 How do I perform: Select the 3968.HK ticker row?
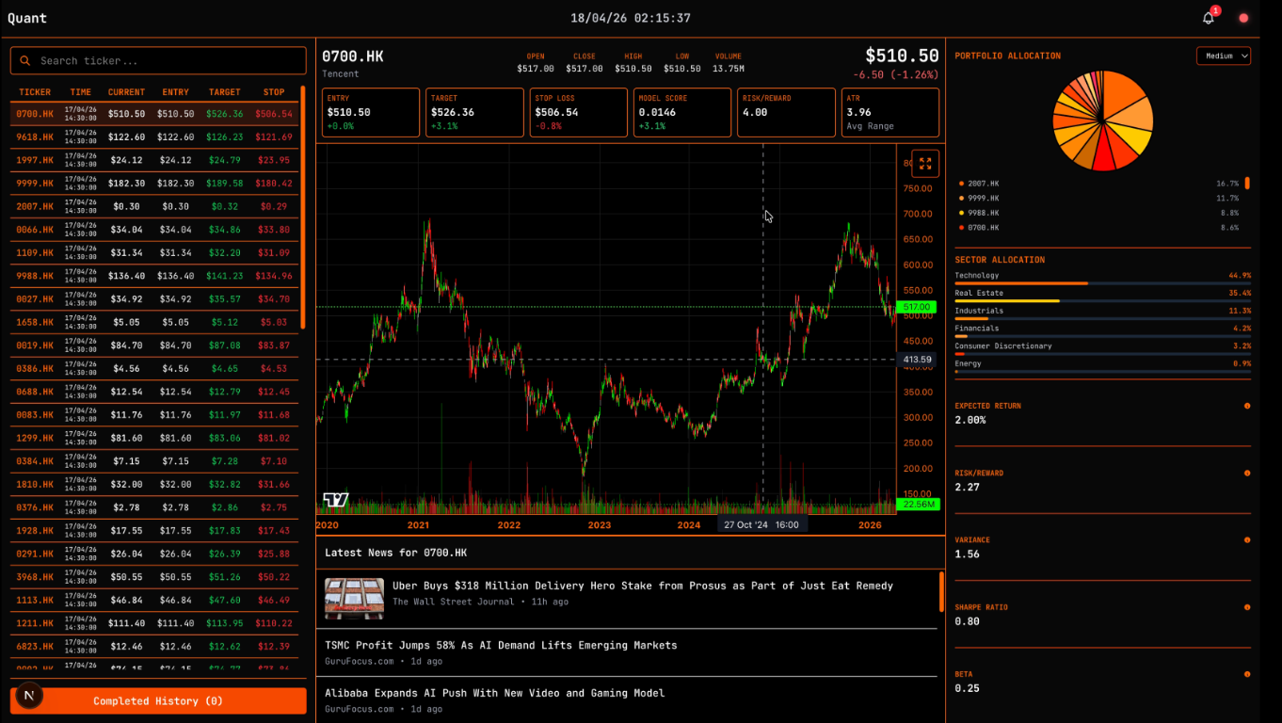point(154,577)
